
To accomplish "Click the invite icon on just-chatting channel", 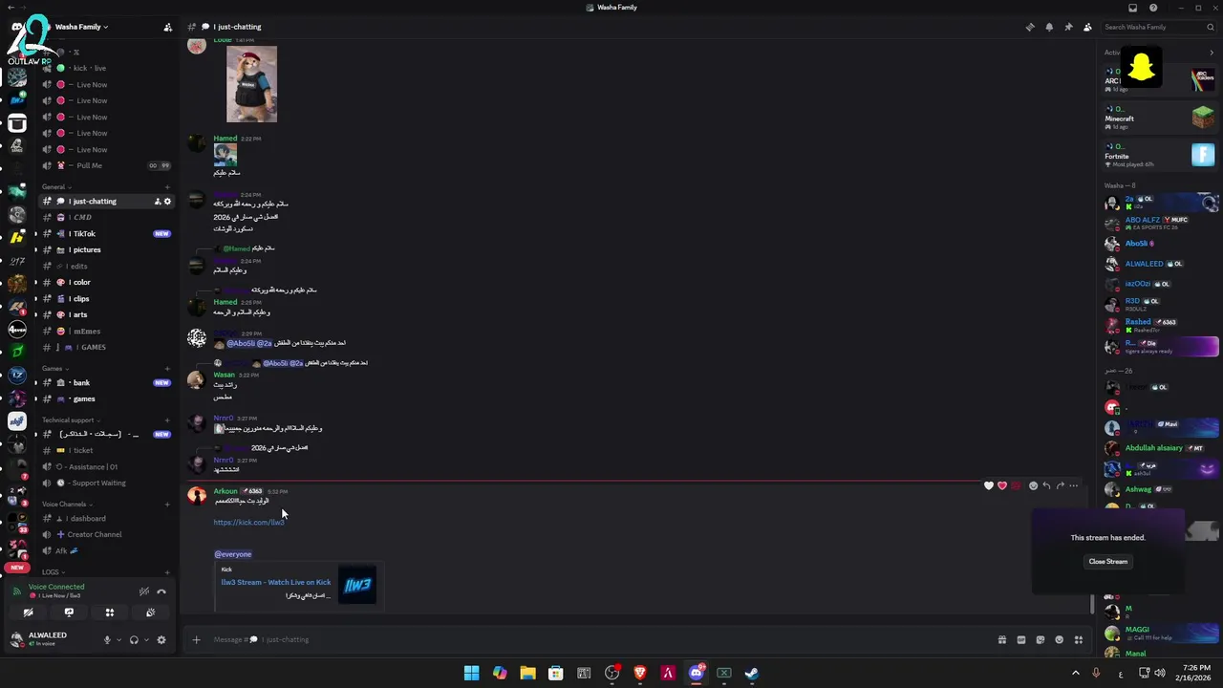I will tap(158, 202).
